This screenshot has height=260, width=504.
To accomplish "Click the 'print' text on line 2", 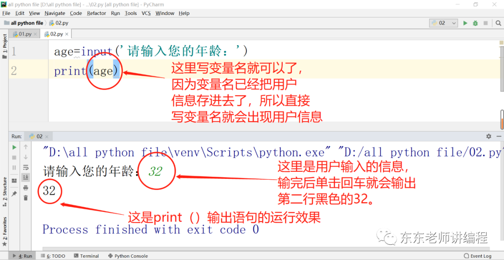I will [70, 70].
